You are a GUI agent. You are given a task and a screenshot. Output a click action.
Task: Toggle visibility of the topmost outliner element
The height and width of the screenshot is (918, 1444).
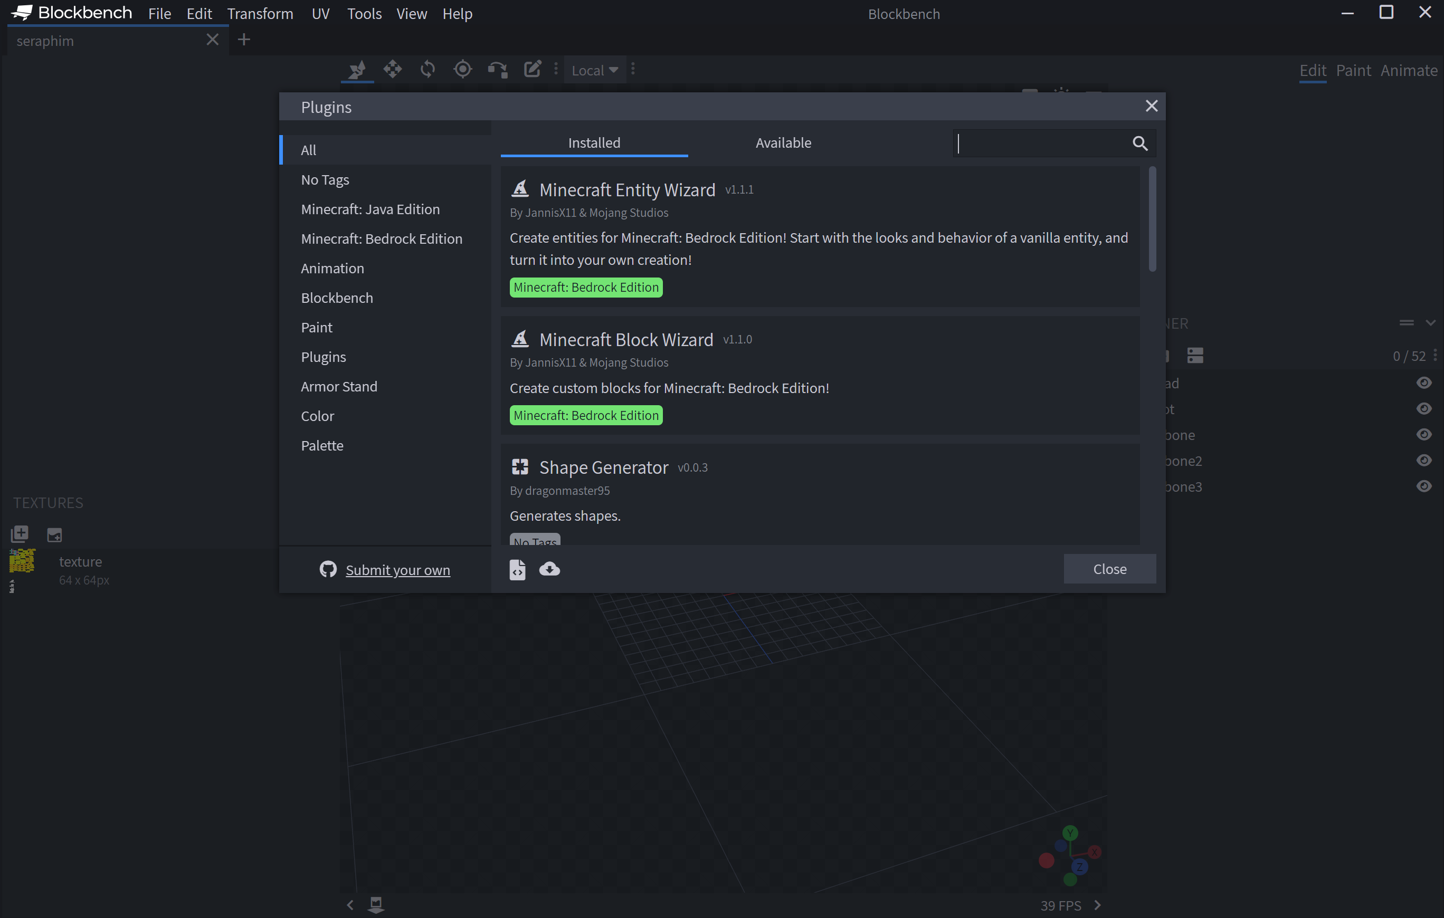coord(1424,383)
